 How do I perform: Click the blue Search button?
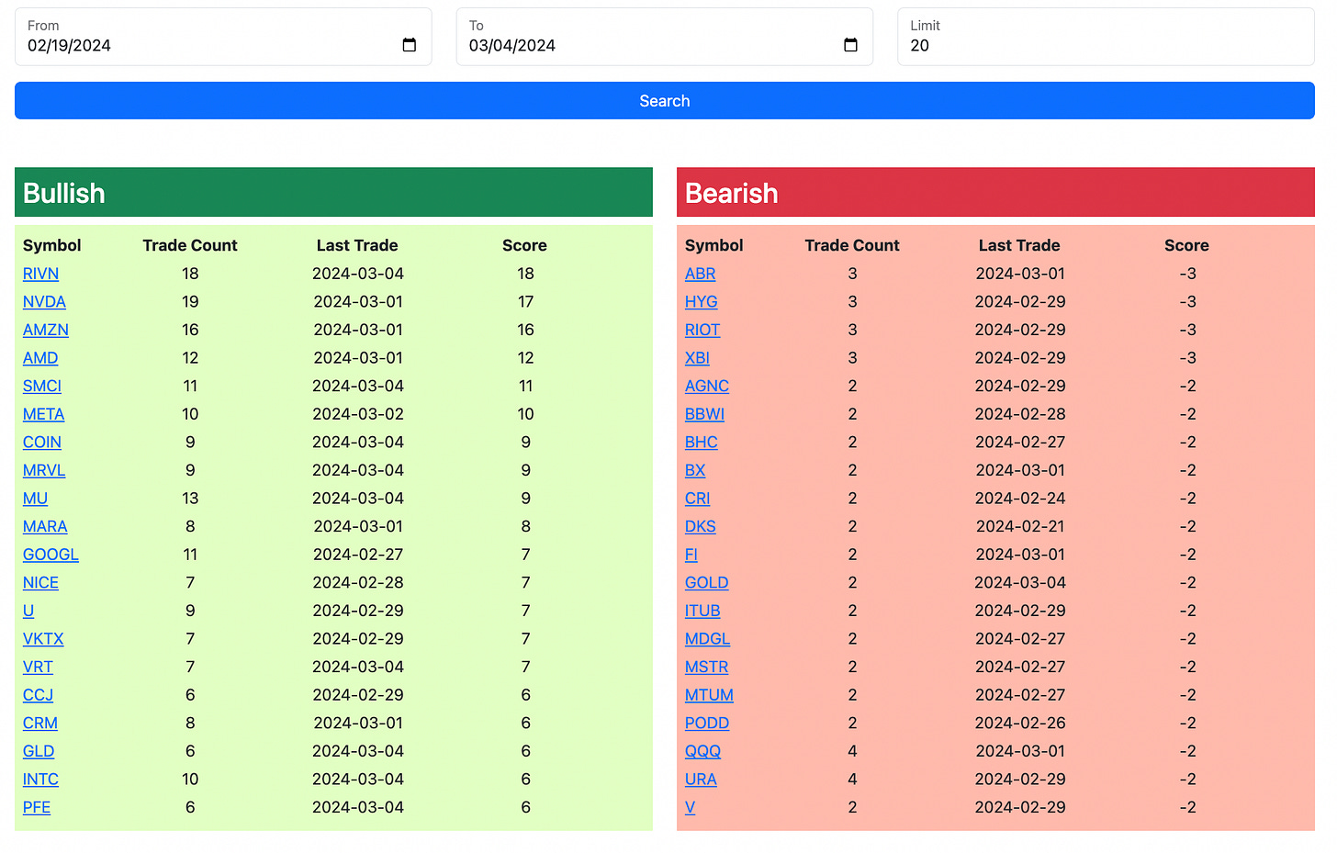(664, 101)
